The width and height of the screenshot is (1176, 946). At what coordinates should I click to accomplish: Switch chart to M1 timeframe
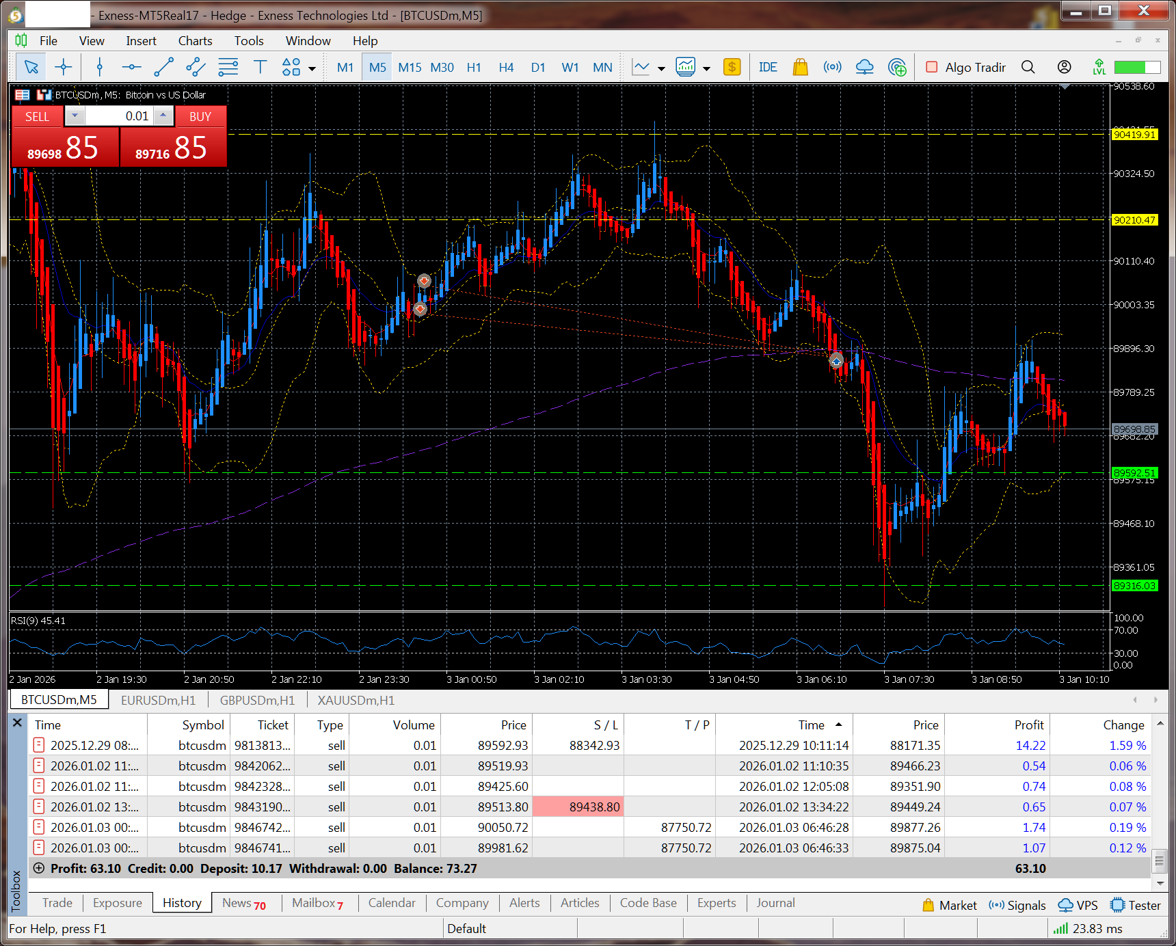tap(345, 67)
